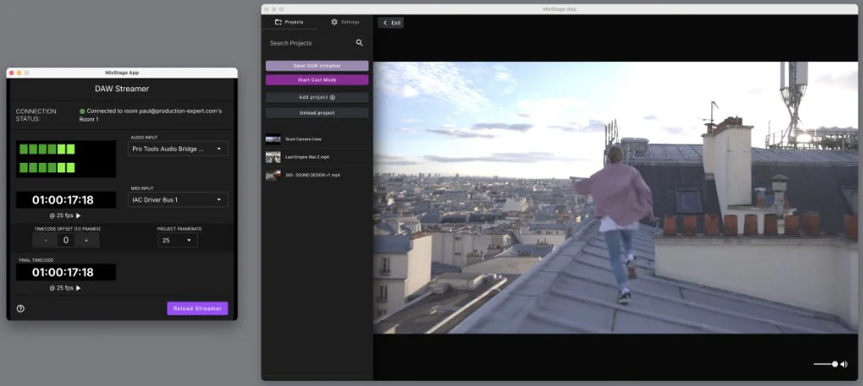The image size is (863, 386).
Task: Switch to the Projects tab
Action: [x=289, y=22]
